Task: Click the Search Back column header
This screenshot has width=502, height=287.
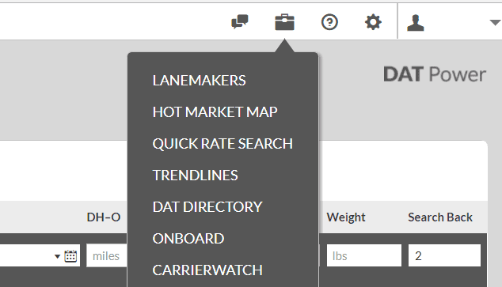Action: point(440,217)
